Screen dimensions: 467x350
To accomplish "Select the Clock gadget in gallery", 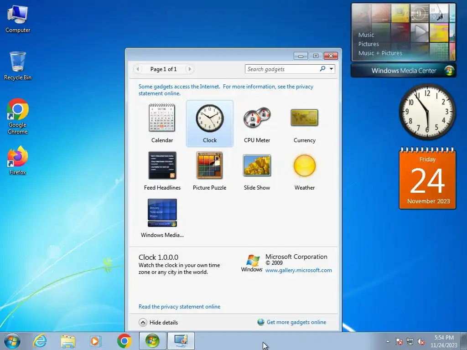I will click(x=210, y=123).
